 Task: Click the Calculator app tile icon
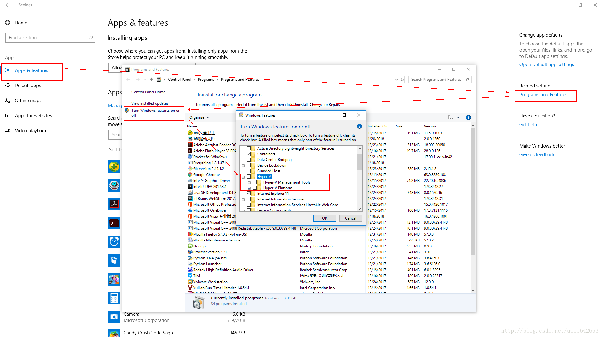click(114, 298)
